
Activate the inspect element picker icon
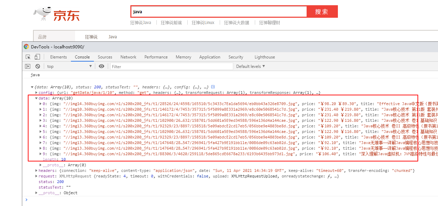click(28, 57)
